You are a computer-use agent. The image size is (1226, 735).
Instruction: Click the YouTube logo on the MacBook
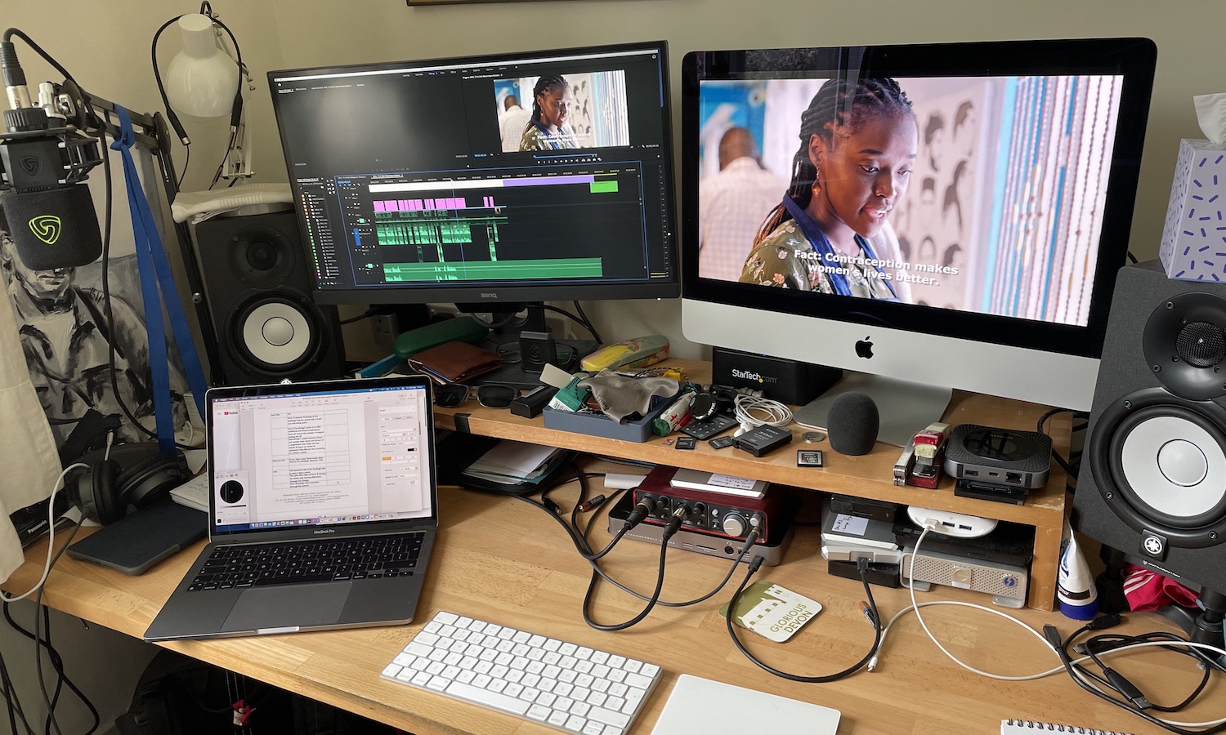coord(231,413)
